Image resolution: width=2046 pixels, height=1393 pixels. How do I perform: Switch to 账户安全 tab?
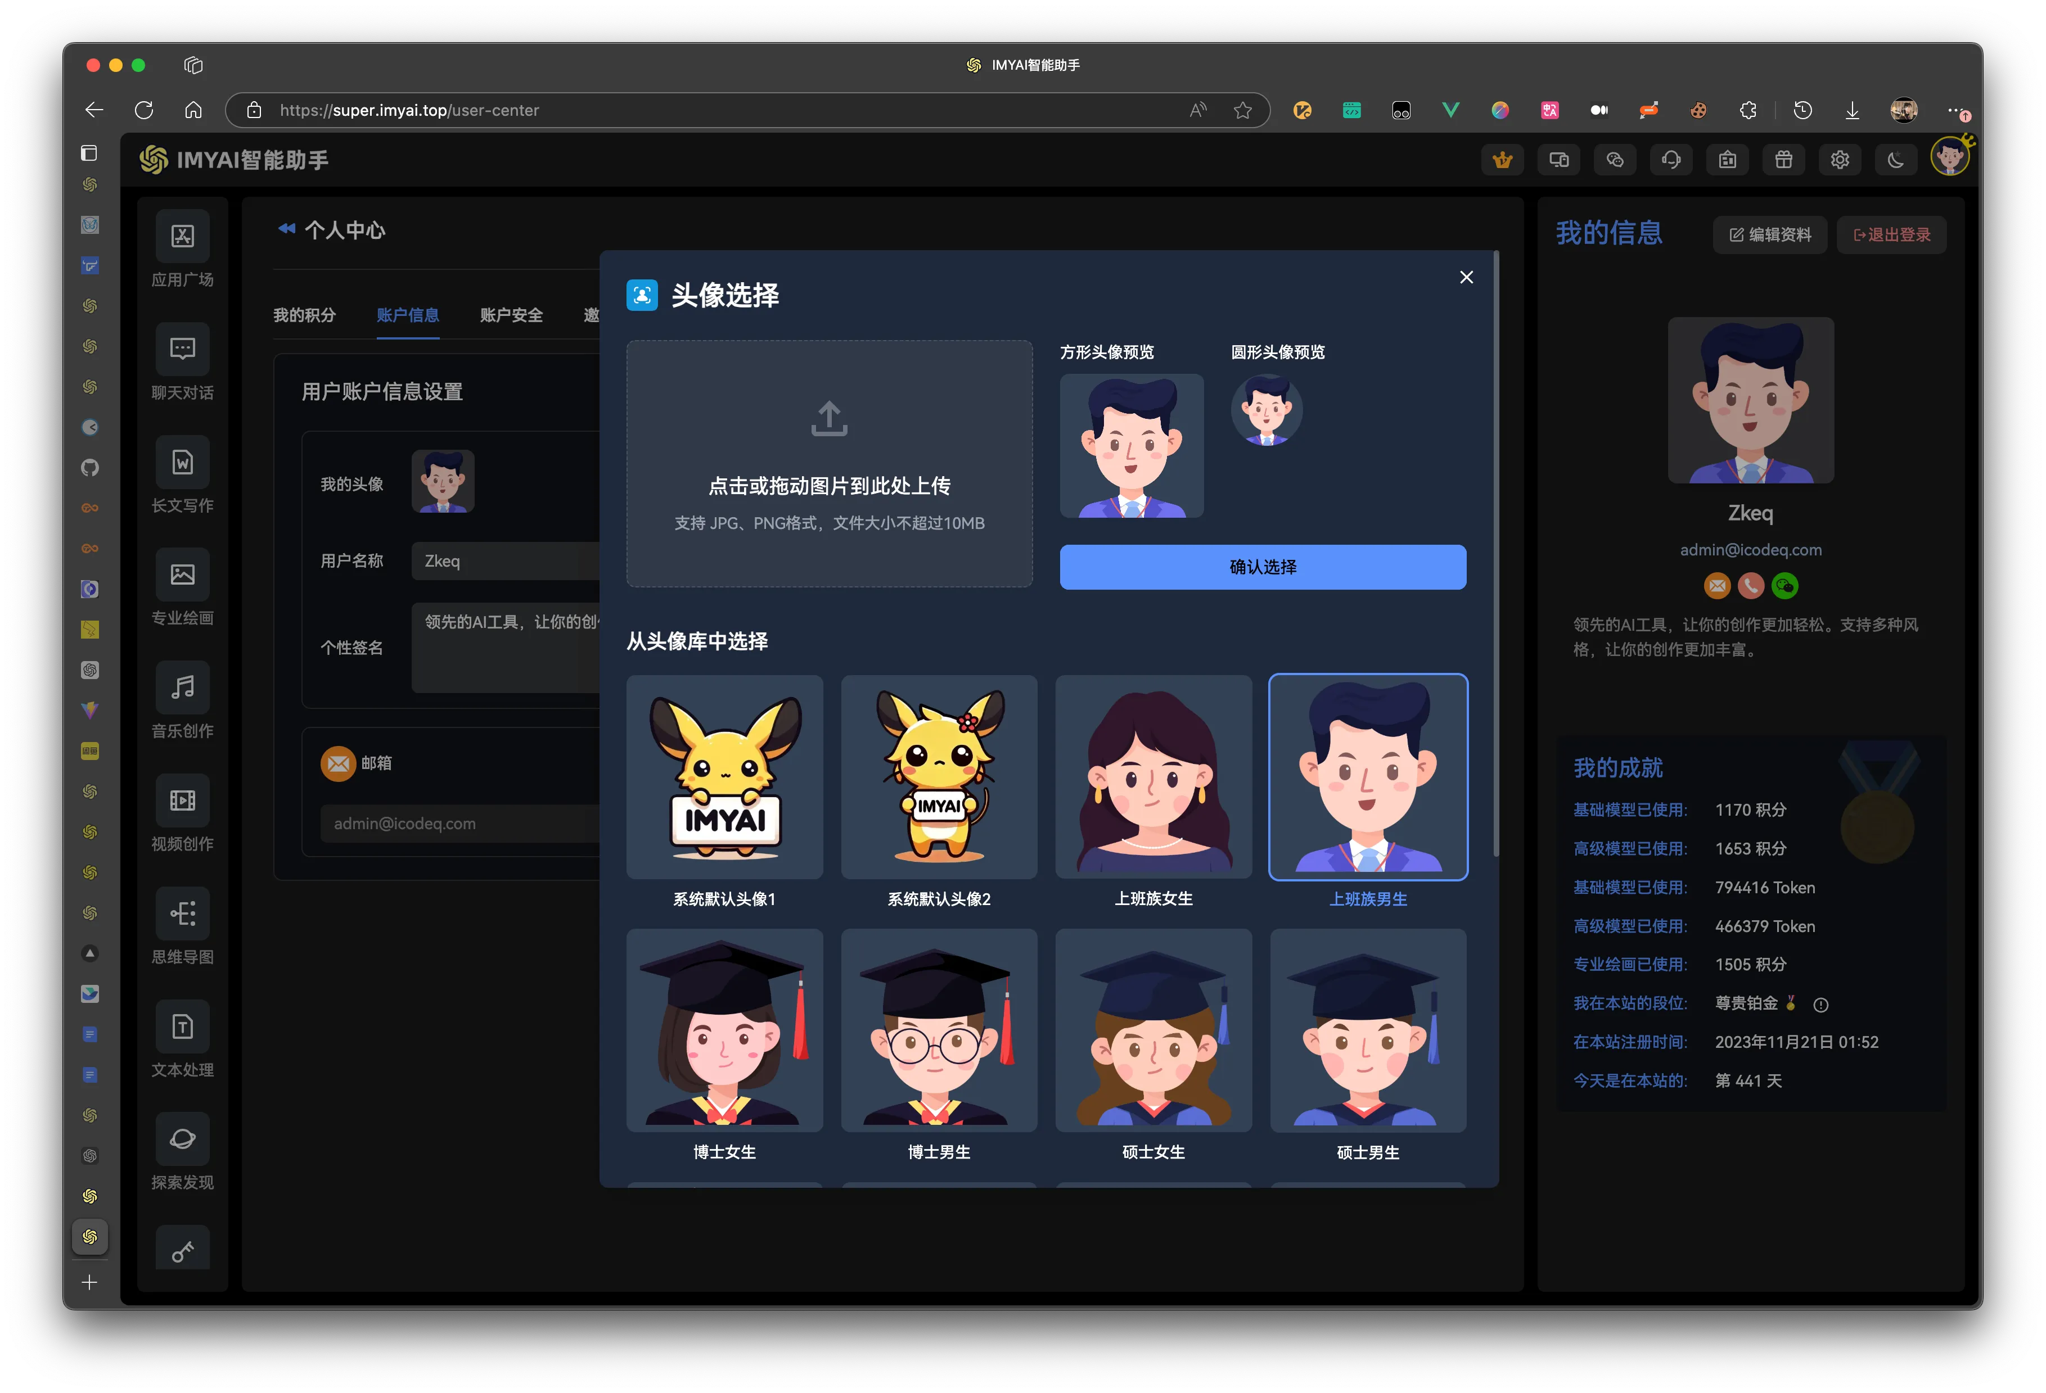512,315
